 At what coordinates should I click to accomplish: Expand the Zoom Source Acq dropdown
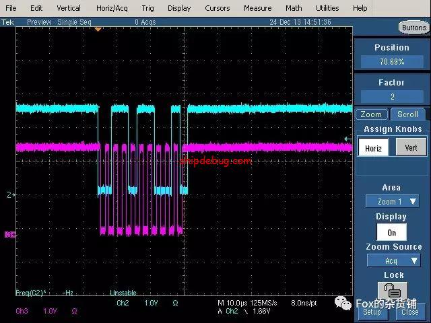[393, 260]
